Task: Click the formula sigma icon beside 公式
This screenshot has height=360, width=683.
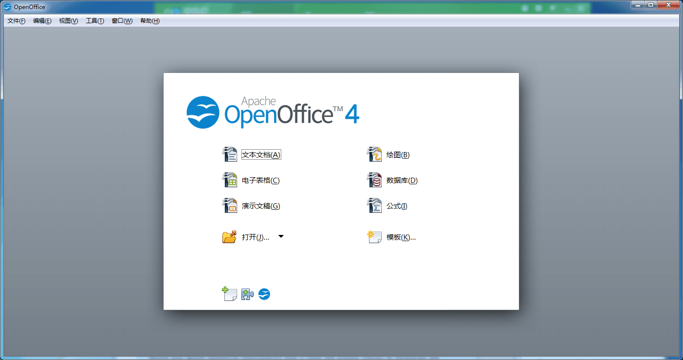Action: tap(375, 206)
